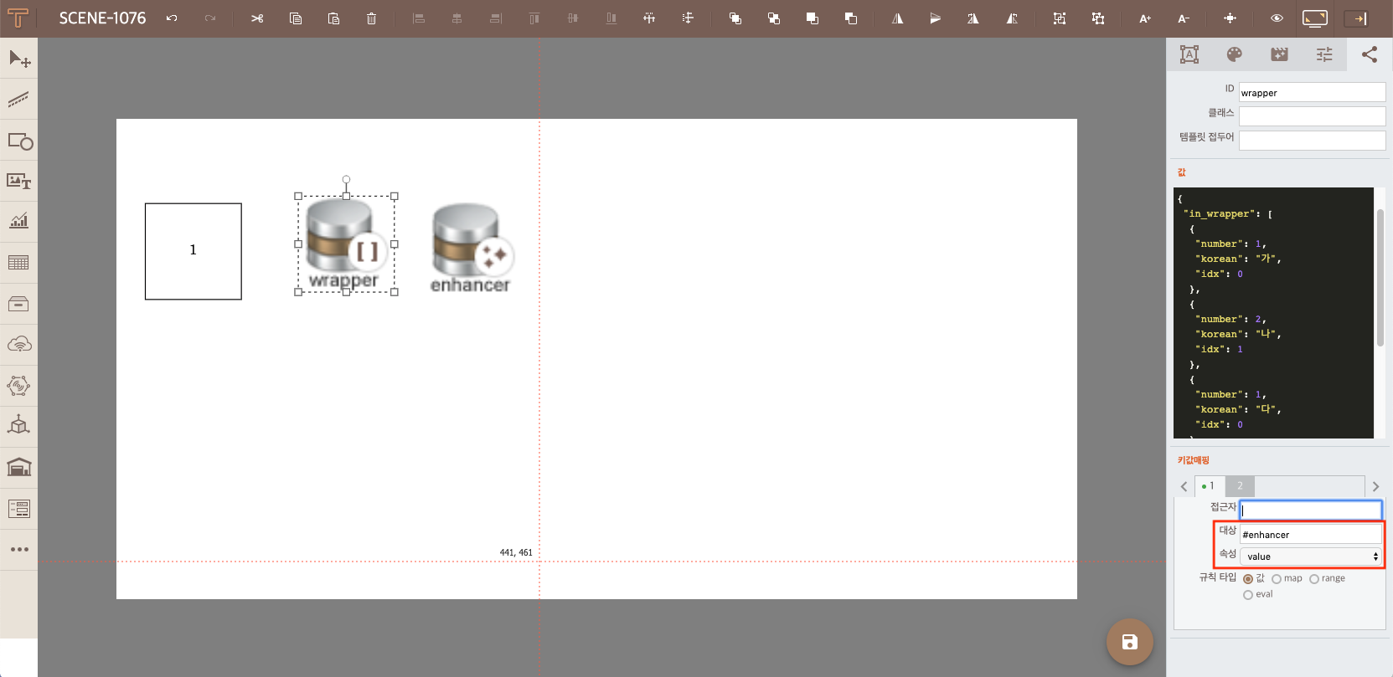Show previous mapping tabs with left chevron
The width and height of the screenshot is (1393, 677).
1184,486
